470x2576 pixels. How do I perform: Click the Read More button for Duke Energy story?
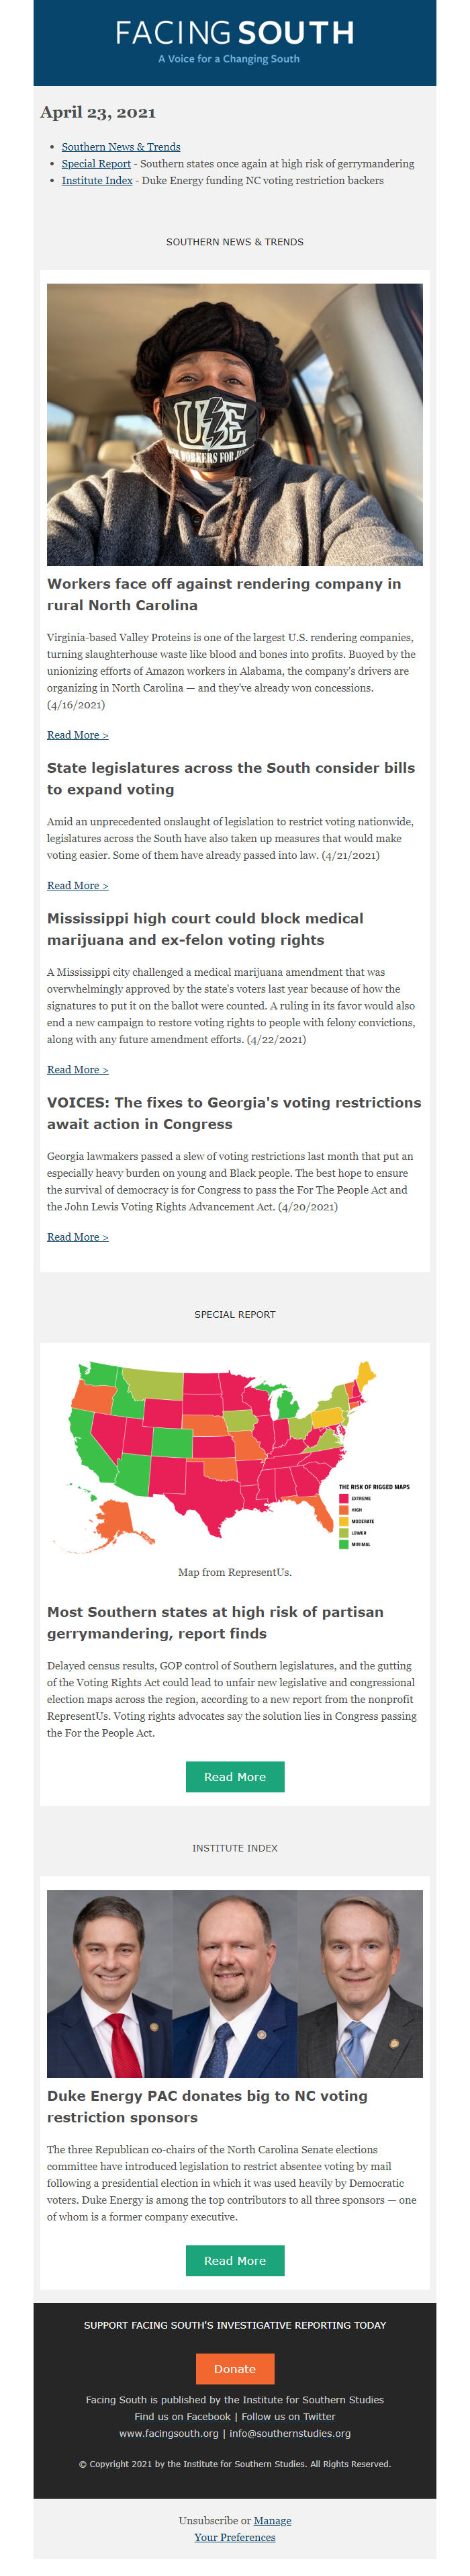235,2261
